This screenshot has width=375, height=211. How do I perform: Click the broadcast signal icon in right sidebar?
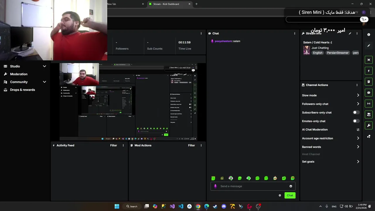click(369, 103)
